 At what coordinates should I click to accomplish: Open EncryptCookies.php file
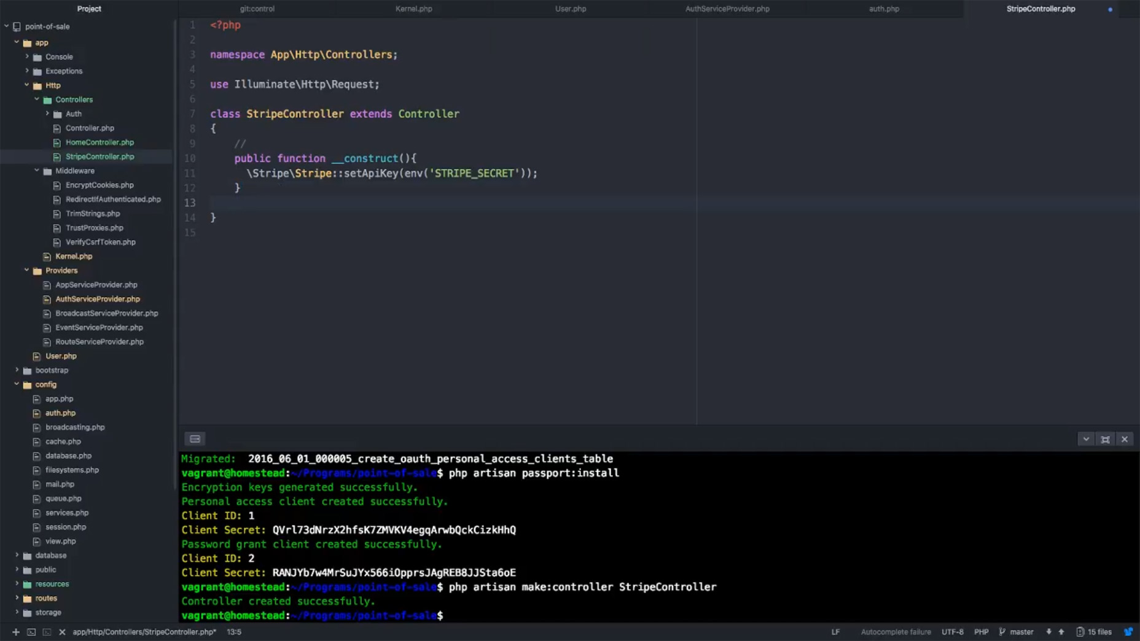tap(100, 185)
